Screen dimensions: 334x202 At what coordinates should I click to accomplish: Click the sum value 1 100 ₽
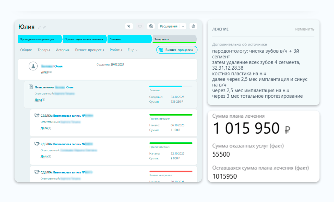[175, 130]
